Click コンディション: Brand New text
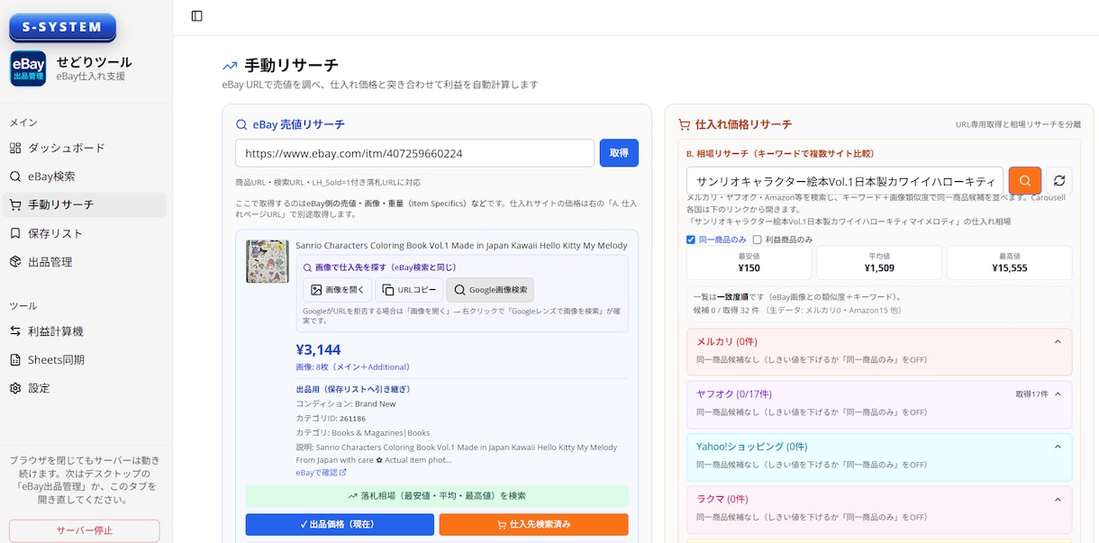The width and height of the screenshot is (1099, 543). pyautogui.click(x=345, y=404)
